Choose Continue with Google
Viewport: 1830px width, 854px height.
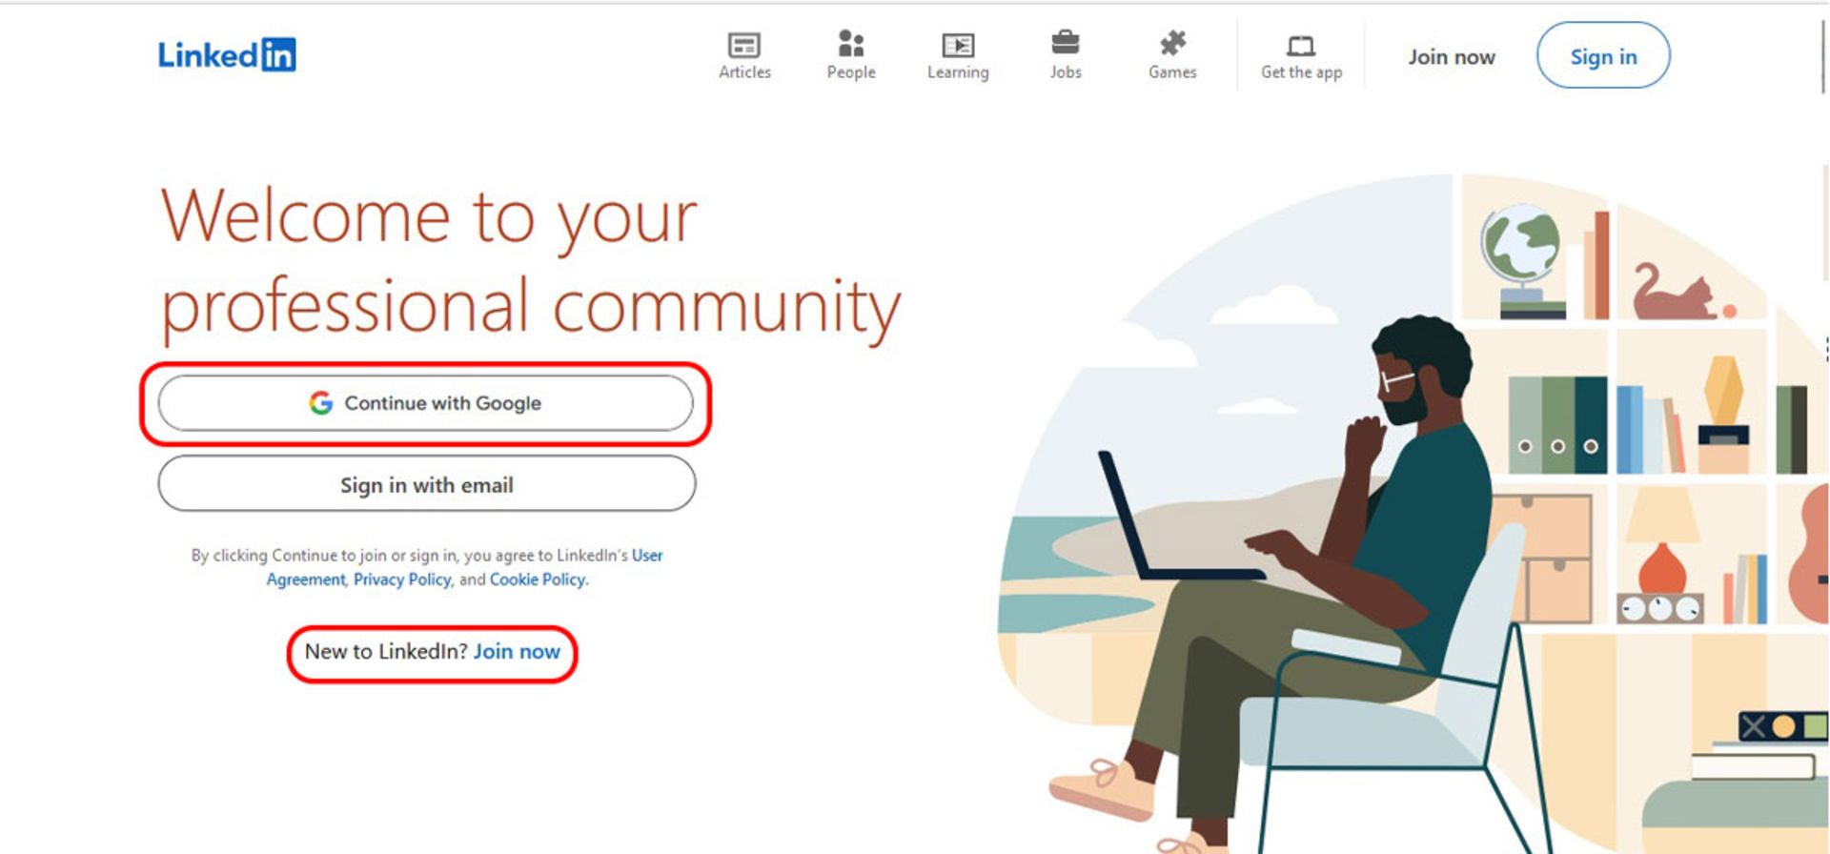click(426, 403)
